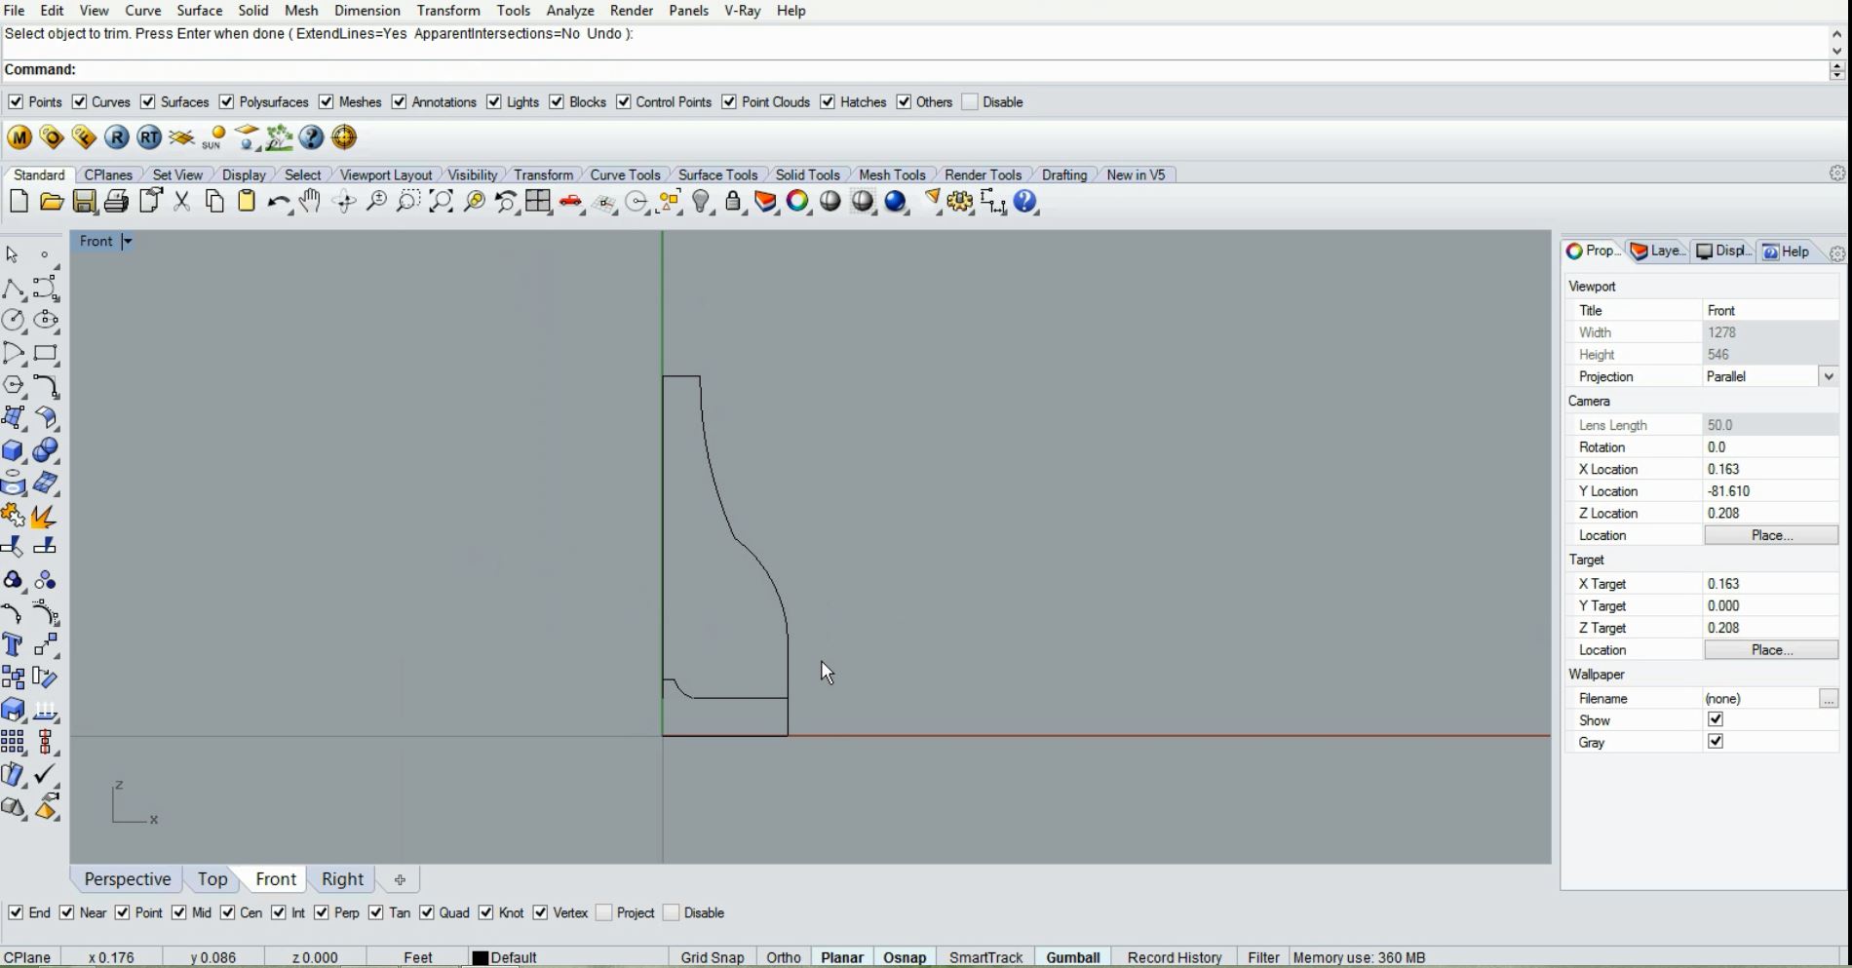
Task: Open the Projection dropdown
Action: click(x=1829, y=377)
